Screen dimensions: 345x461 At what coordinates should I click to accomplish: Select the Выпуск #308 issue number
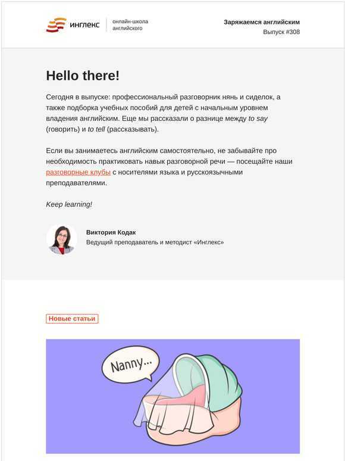tap(281, 32)
